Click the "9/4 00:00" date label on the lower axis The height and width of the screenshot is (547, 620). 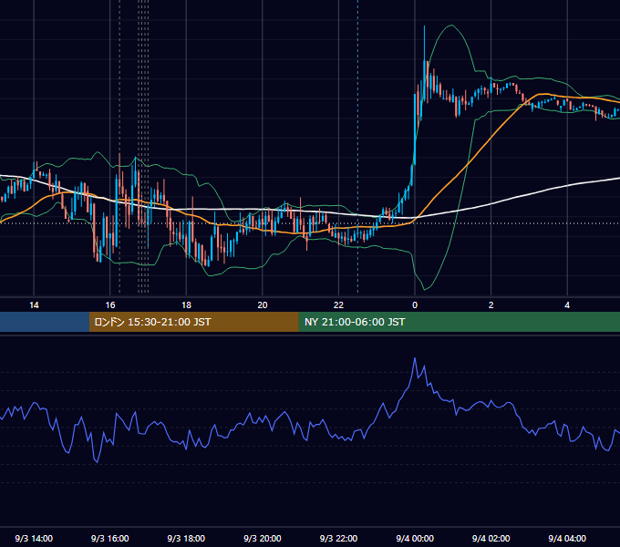pos(415,539)
